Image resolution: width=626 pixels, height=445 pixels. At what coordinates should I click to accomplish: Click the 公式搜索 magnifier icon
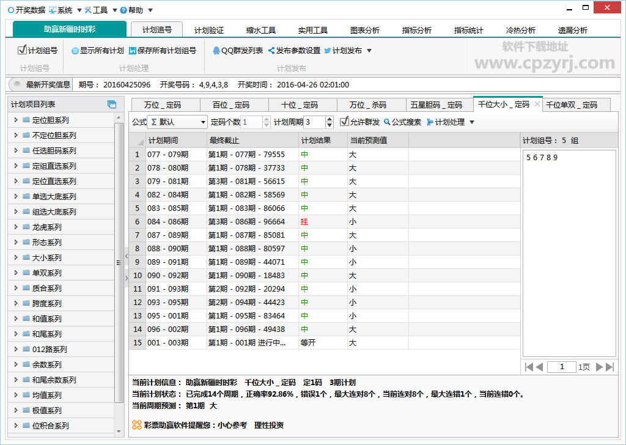coord(387,122)
